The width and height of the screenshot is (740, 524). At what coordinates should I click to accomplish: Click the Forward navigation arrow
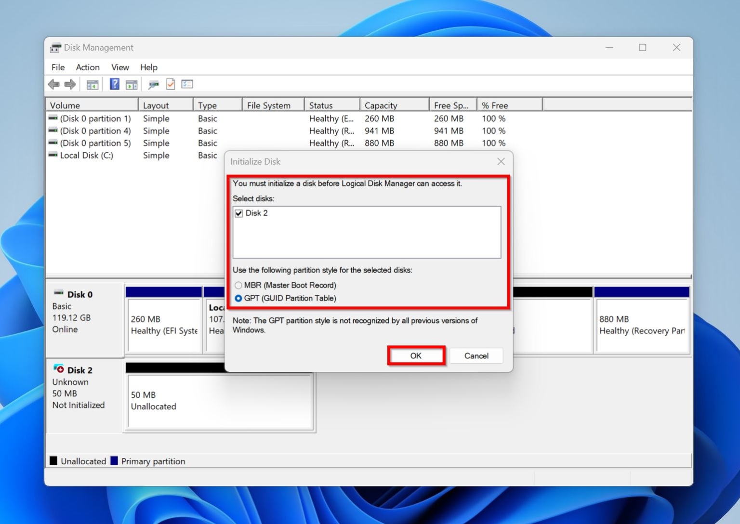coord(70,84)
